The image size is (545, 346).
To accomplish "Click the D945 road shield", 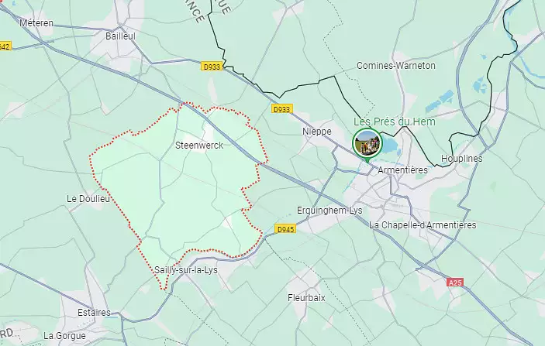I will [286, 229].
